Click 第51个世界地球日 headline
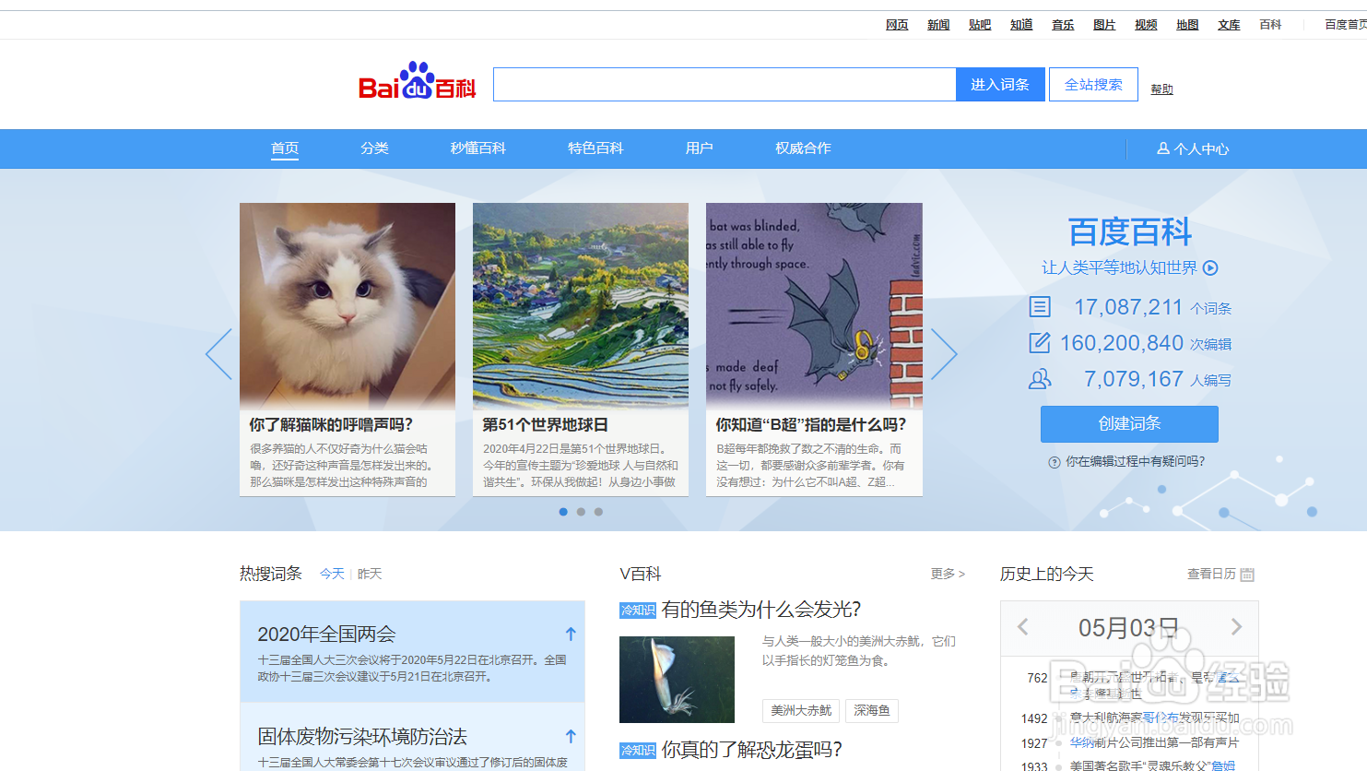The width and height of the screenshot is (1367, 771). [x=545, y=424]
